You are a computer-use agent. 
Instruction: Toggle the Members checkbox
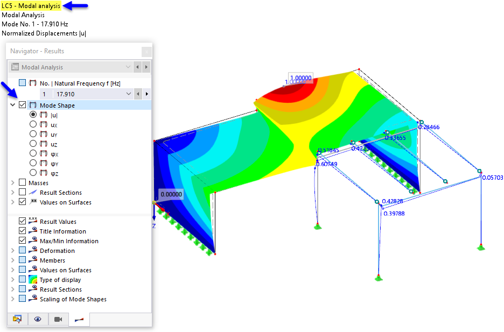coord(22,259)
